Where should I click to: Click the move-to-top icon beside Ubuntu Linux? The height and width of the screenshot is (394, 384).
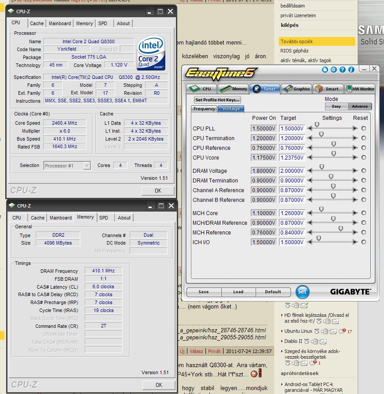[x=317, y=331]
